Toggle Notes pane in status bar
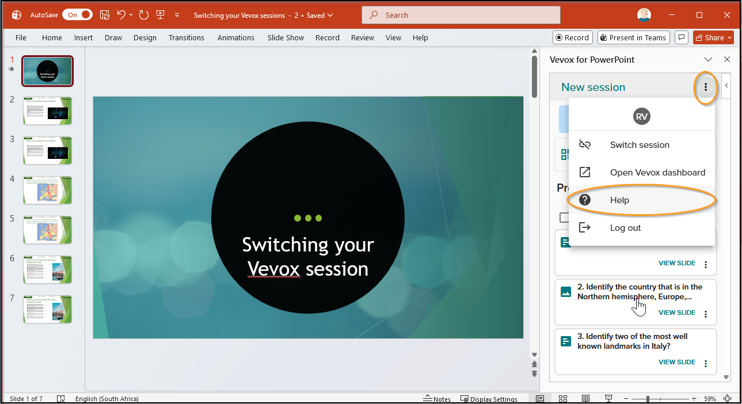 437,399
